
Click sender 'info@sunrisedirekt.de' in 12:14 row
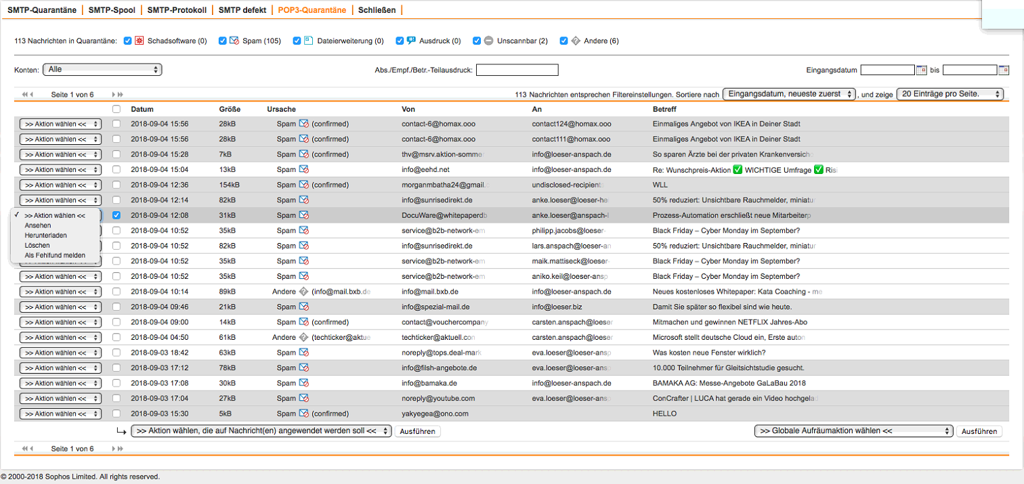(437, 200)
